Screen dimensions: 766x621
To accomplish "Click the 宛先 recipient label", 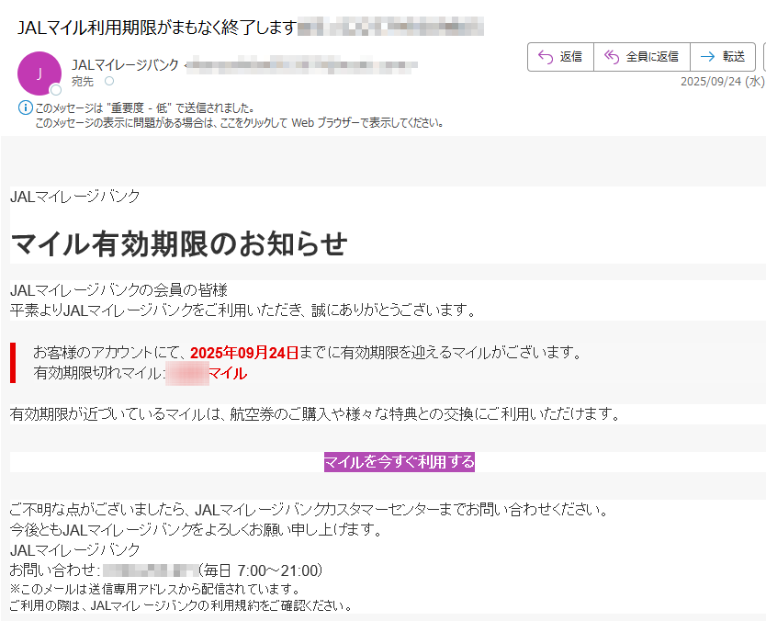I will click(x=83, y=82).
